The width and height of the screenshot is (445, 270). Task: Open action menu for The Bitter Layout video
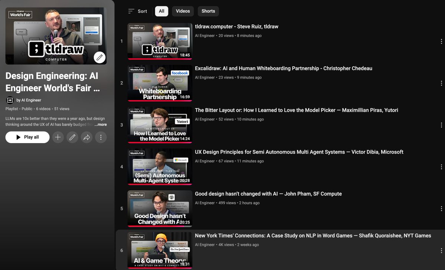(x=441, y=125)
